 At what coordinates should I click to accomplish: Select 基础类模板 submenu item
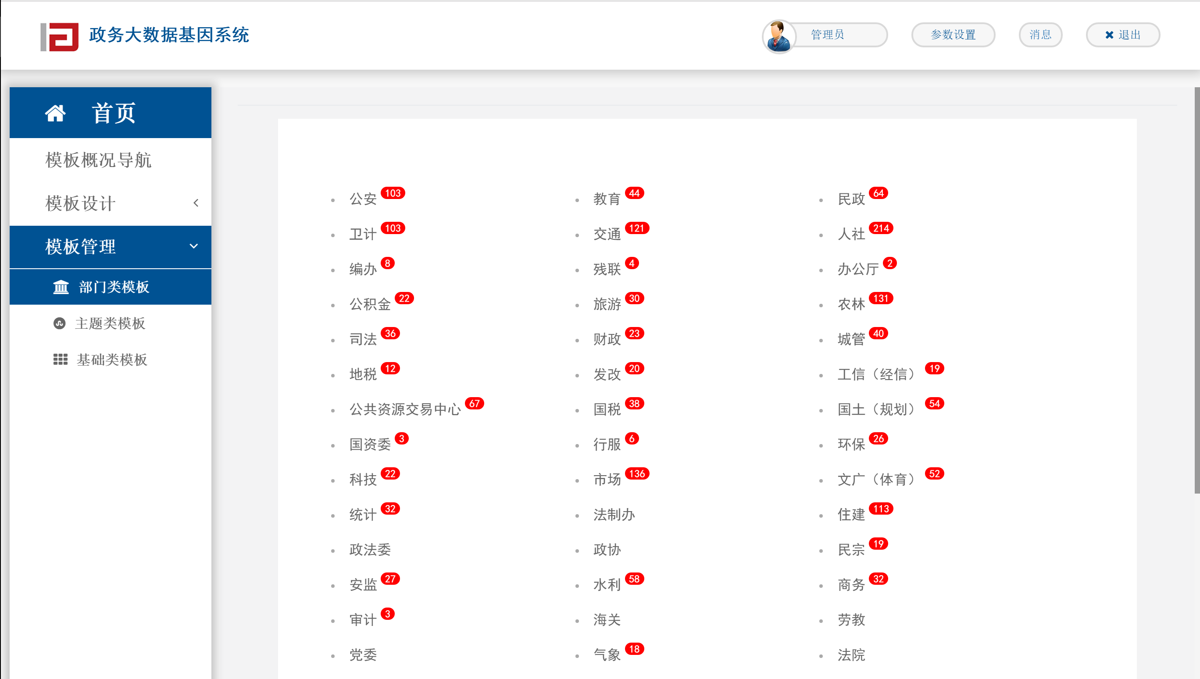click(112, 359)
